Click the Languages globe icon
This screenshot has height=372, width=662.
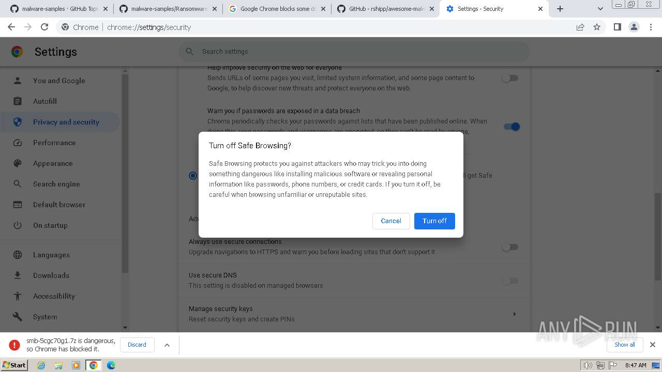pos(18,255)
